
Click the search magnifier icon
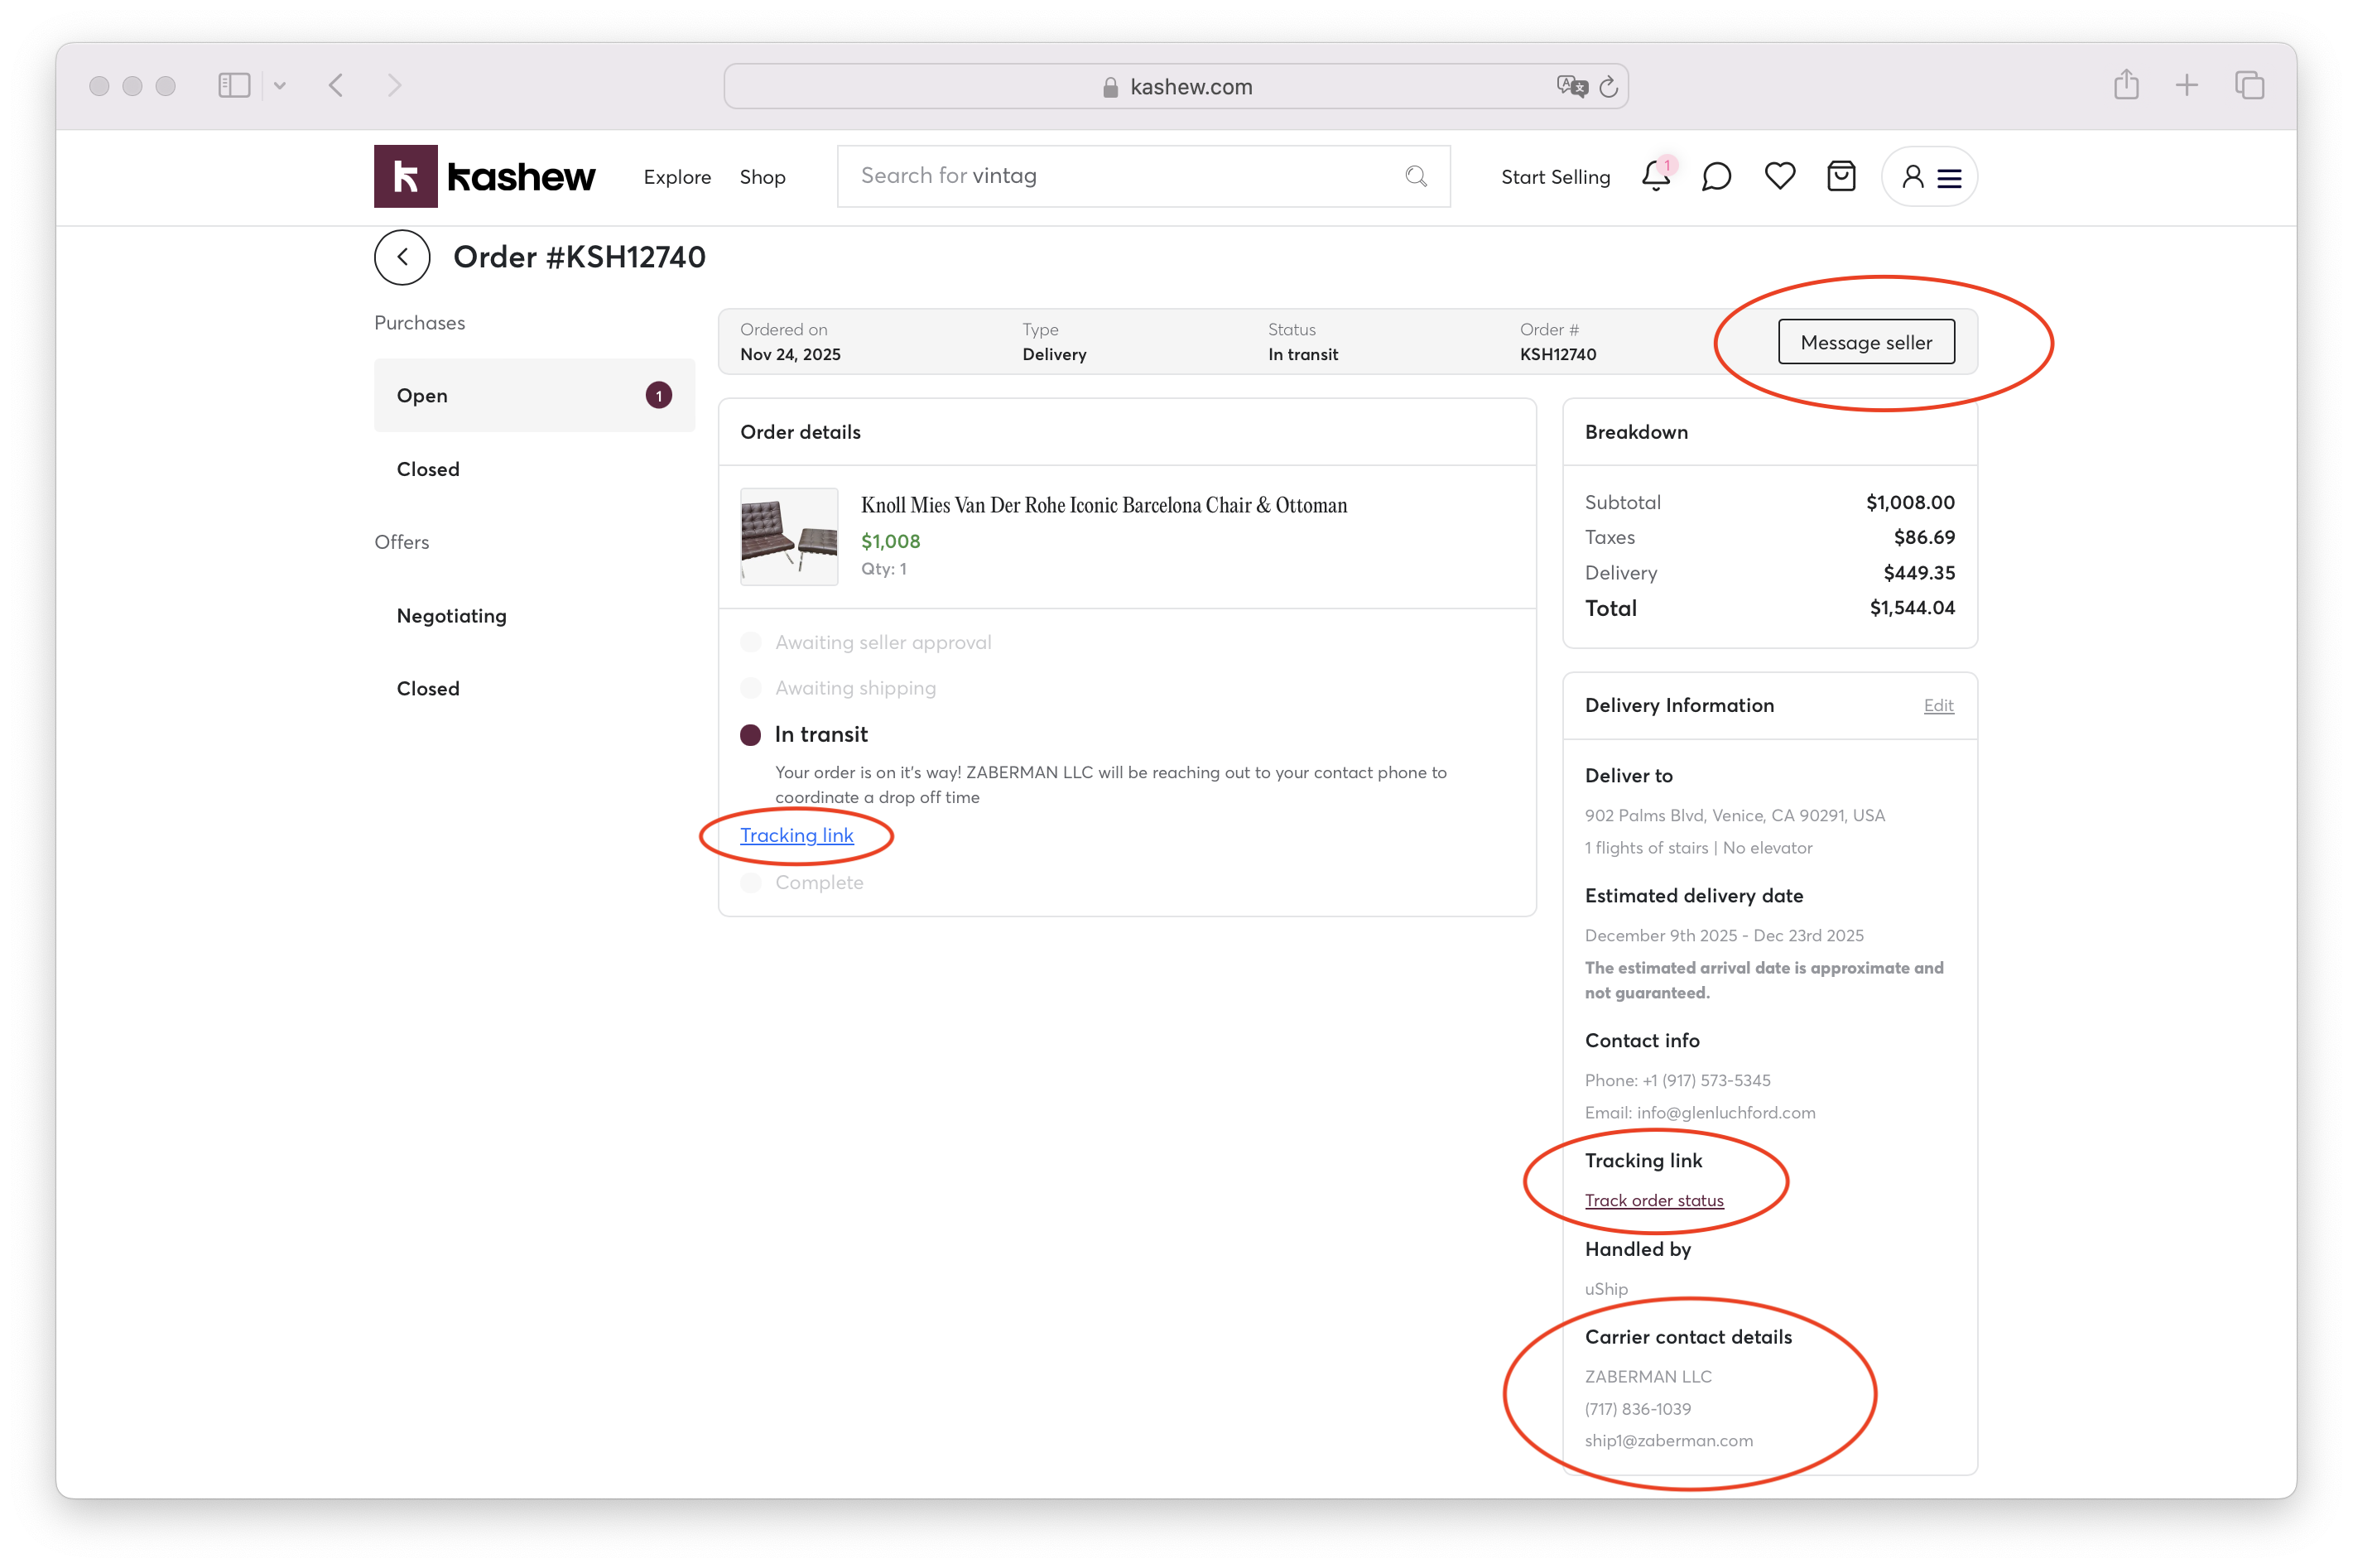tap(1415, 177)
